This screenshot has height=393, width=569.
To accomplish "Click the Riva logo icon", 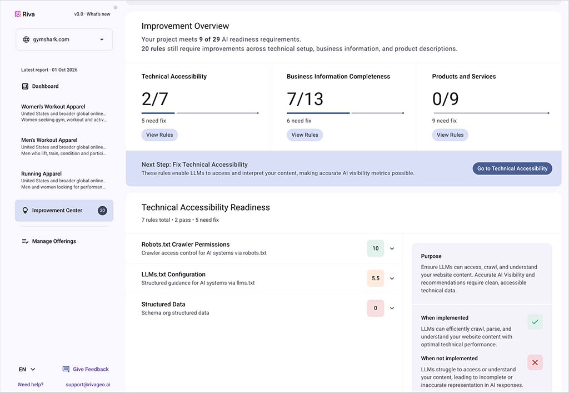I will 18,14.
